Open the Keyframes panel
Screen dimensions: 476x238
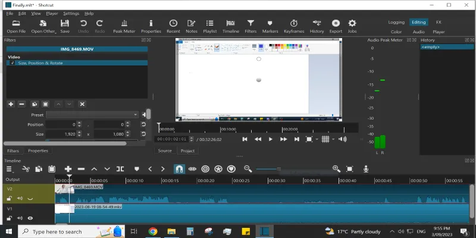294,26
